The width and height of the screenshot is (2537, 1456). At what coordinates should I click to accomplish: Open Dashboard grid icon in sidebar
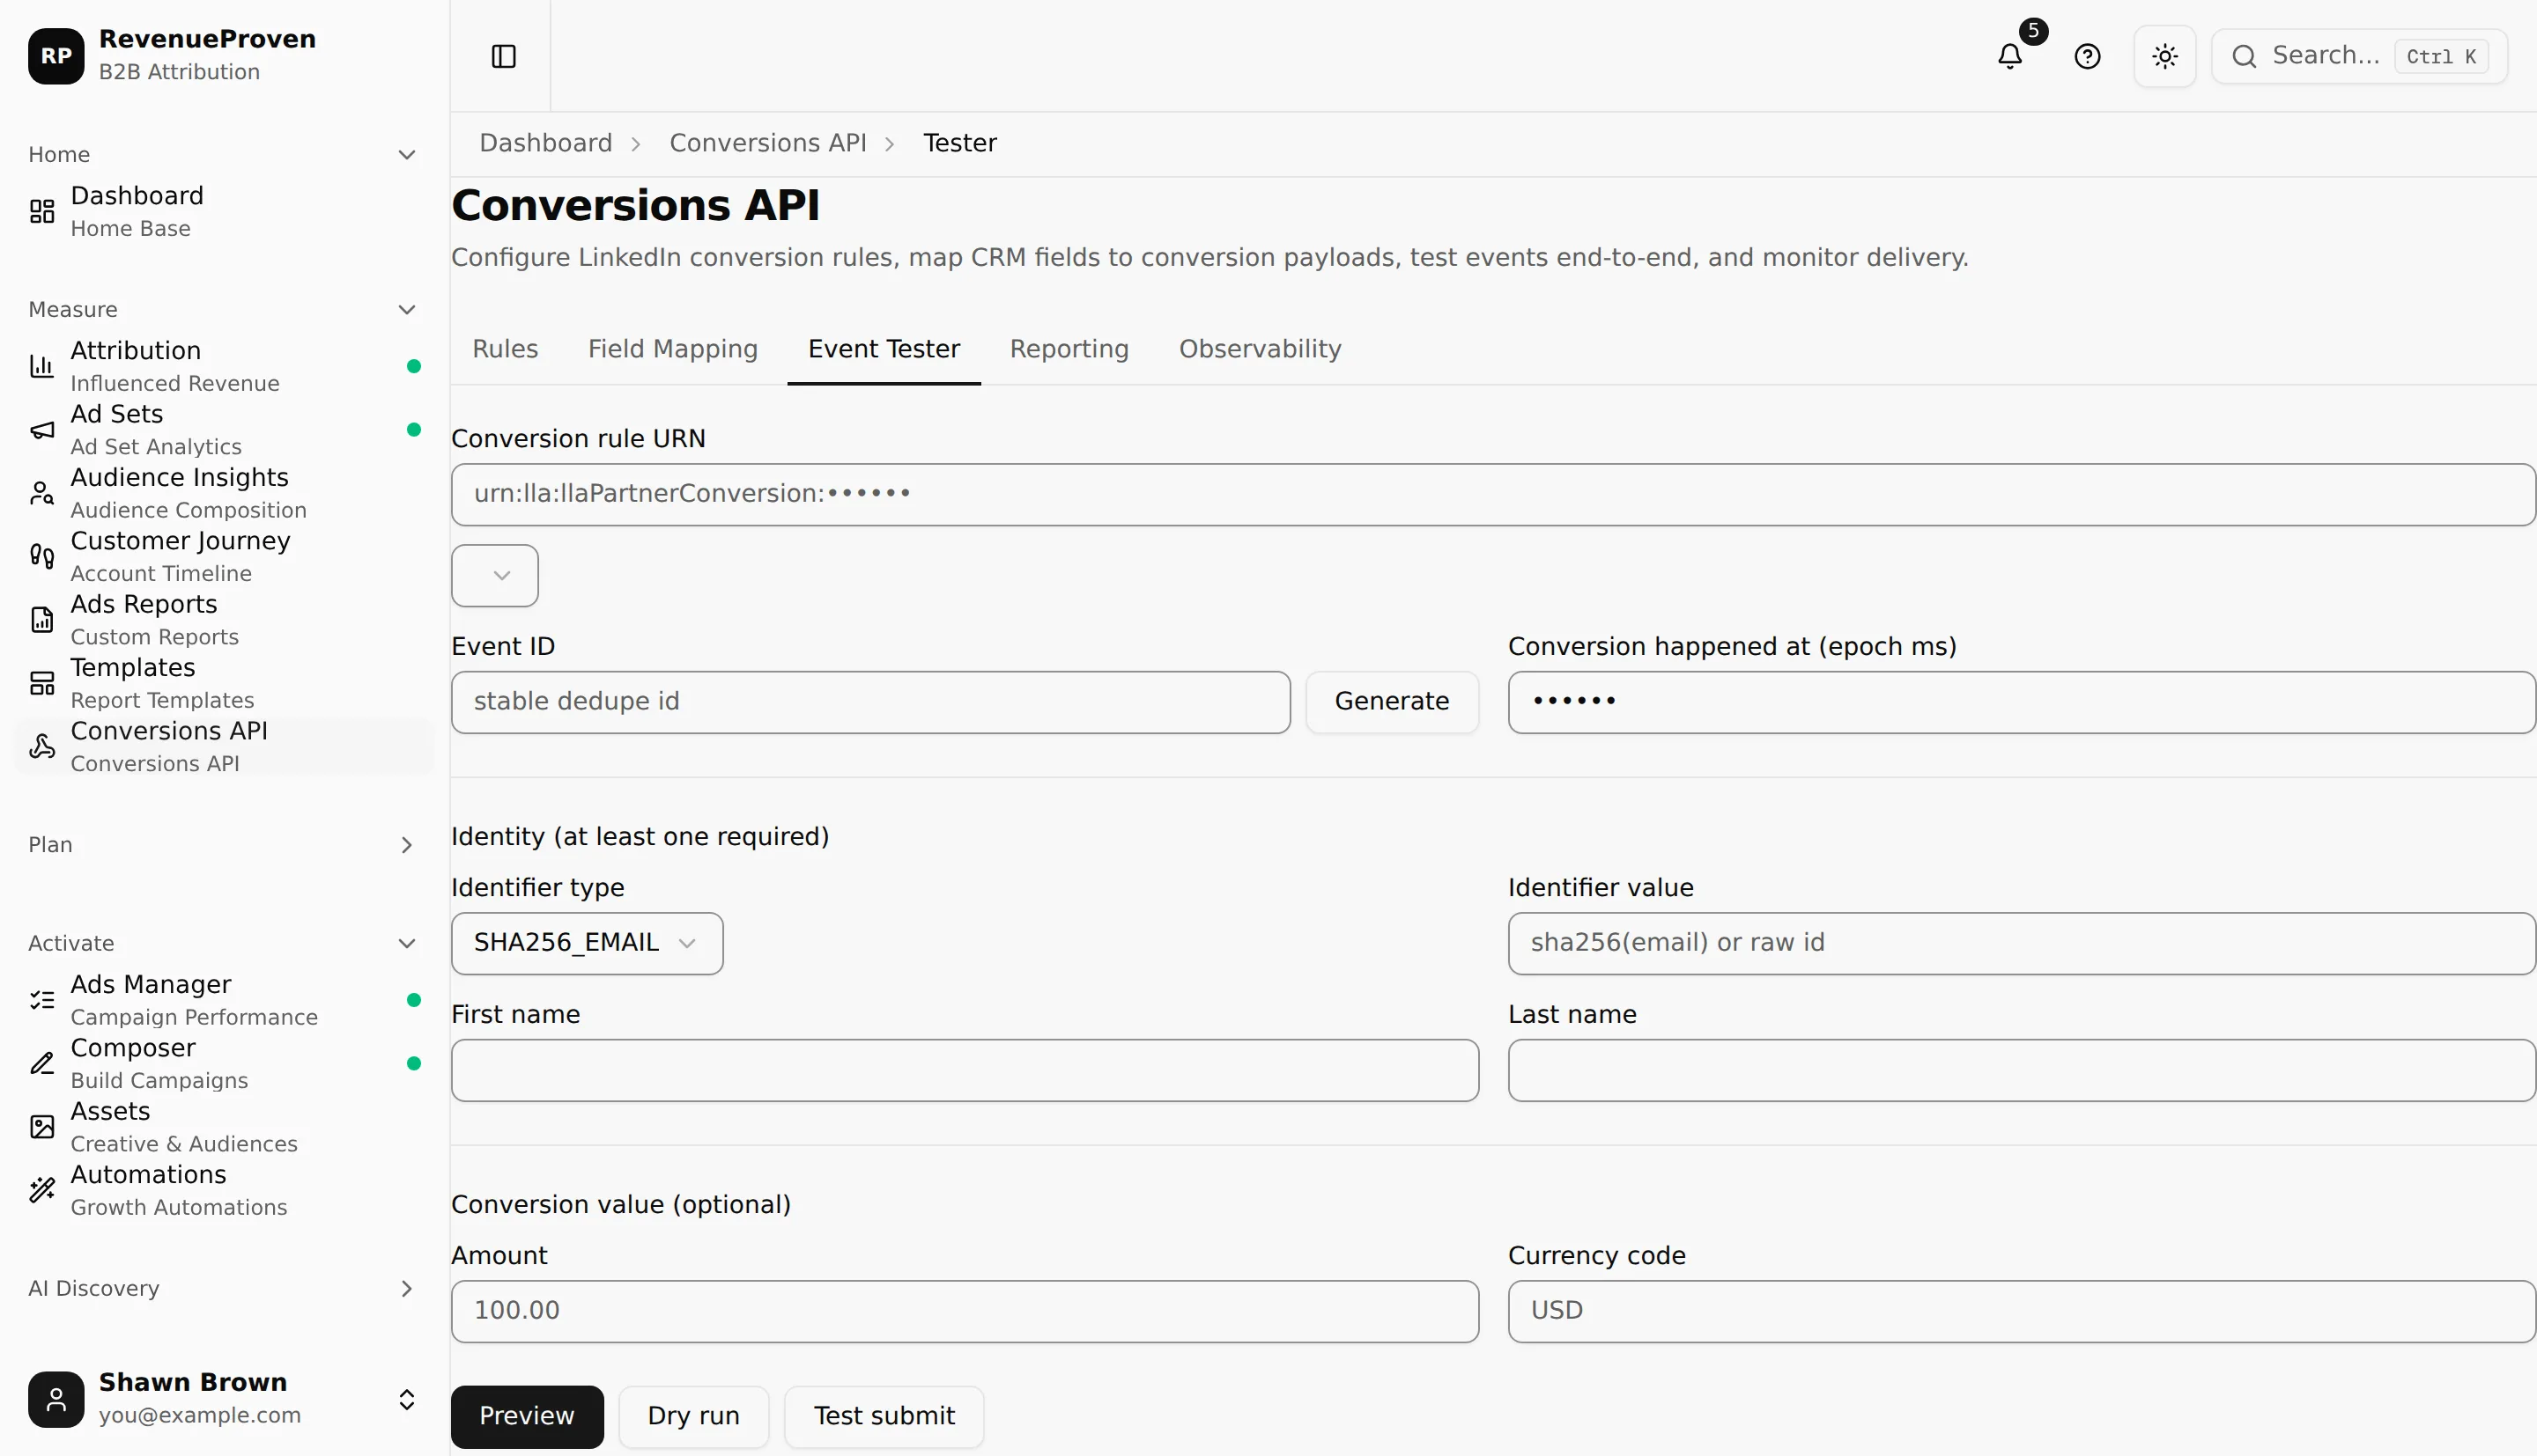pyautogui.click(x=42, y=211)
